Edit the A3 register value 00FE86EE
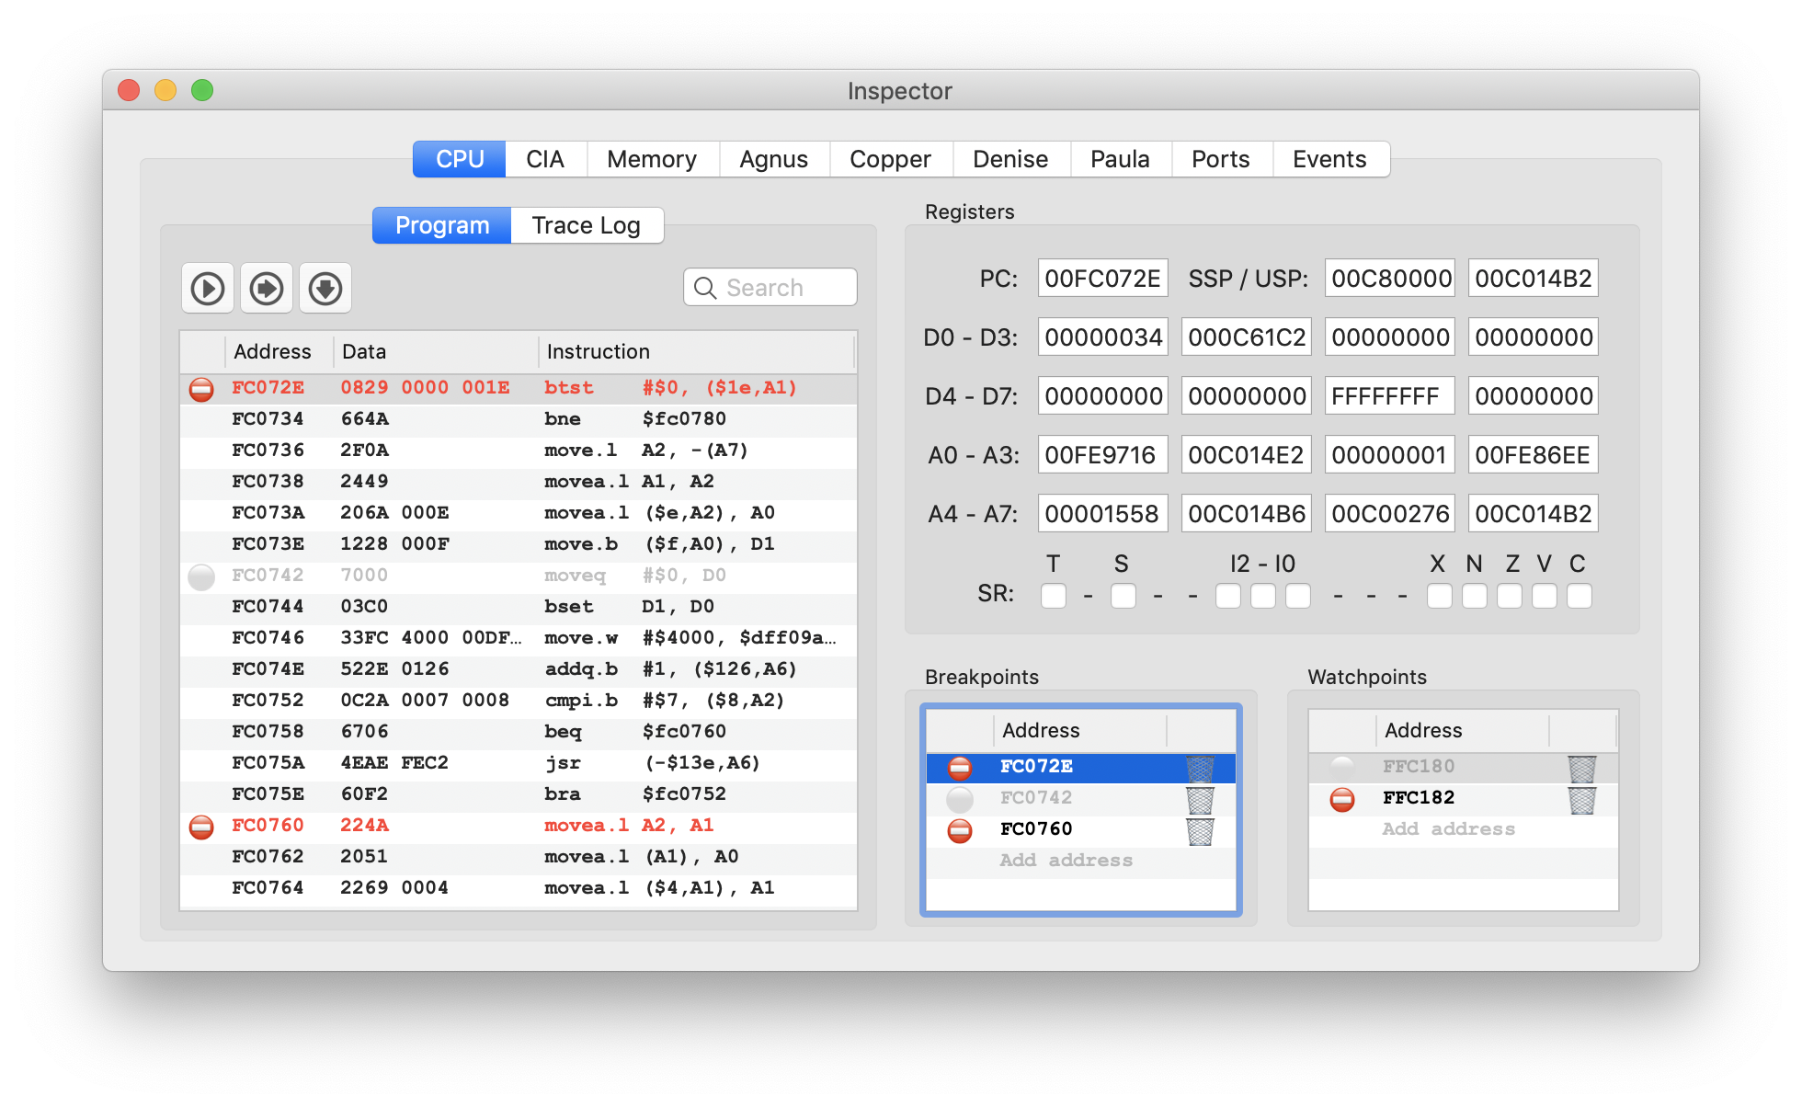 tap(1533, 455)
